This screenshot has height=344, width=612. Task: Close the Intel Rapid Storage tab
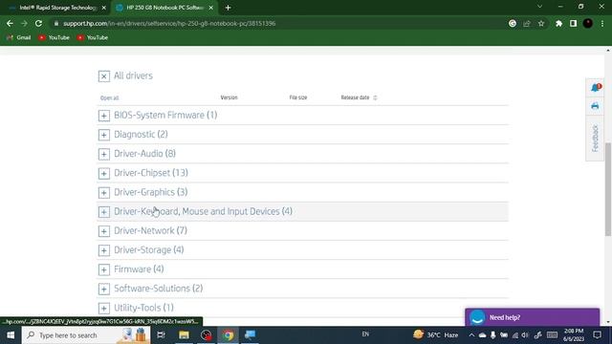tap(104, 8)
